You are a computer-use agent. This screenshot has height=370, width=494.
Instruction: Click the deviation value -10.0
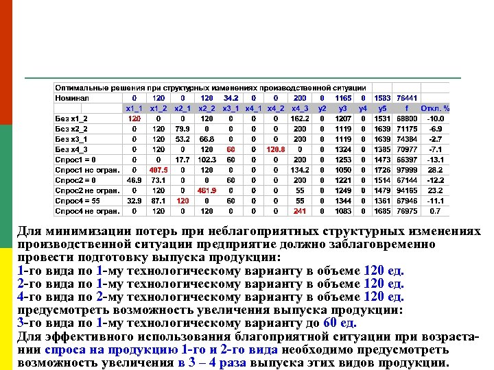435,119
